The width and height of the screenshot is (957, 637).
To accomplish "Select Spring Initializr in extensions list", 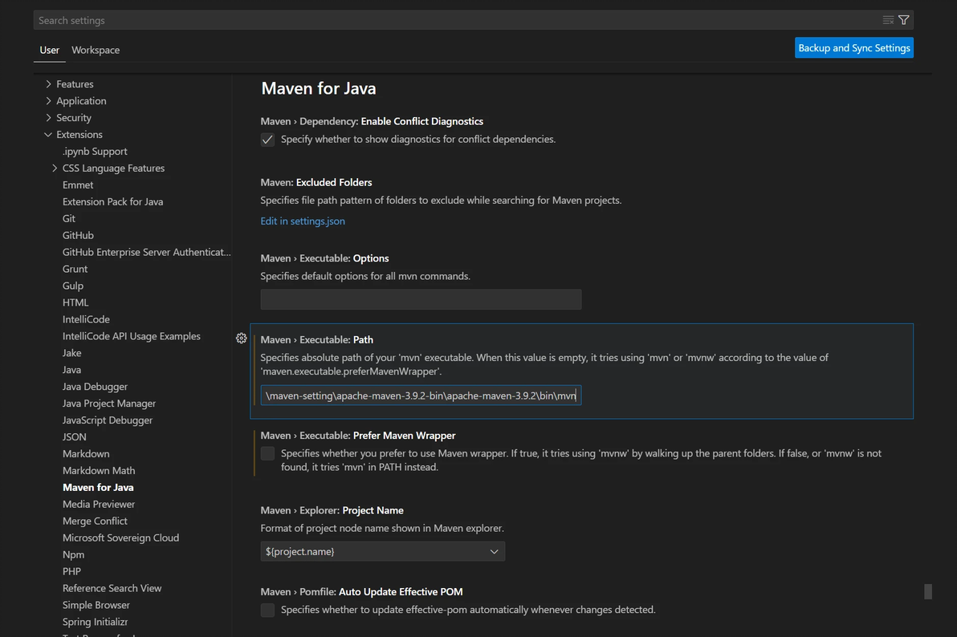I will click(96, 622).
